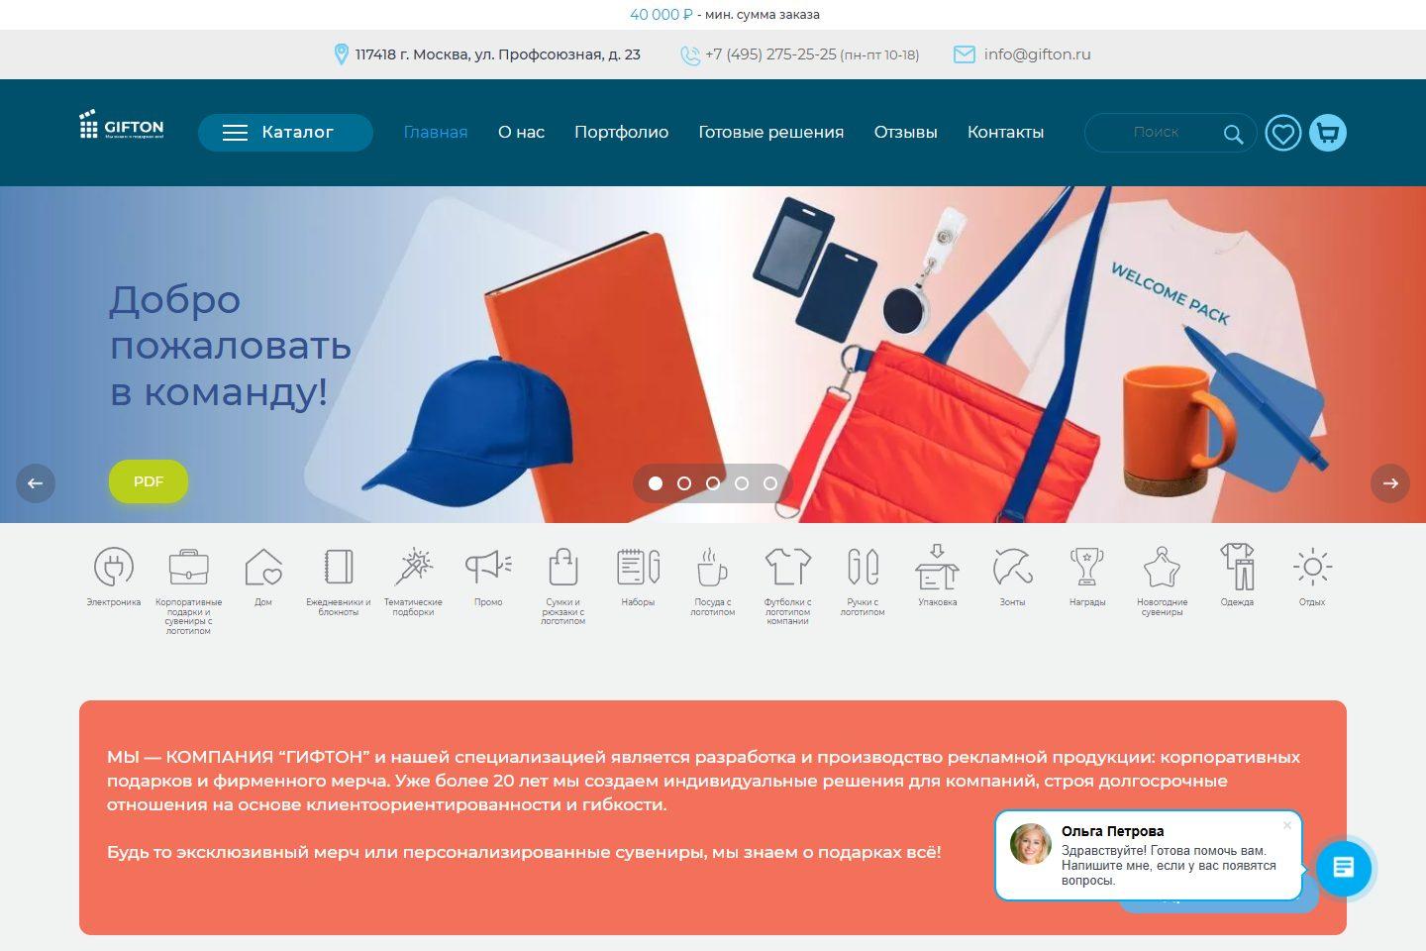Open the favorites heart icon
Image resolution: width=1426 pixels, height=951 pixels.
(1283, 133)
